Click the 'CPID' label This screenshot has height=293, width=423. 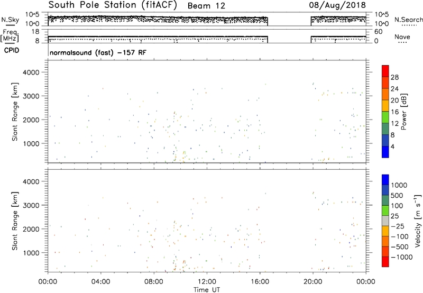tap(12, 50)
